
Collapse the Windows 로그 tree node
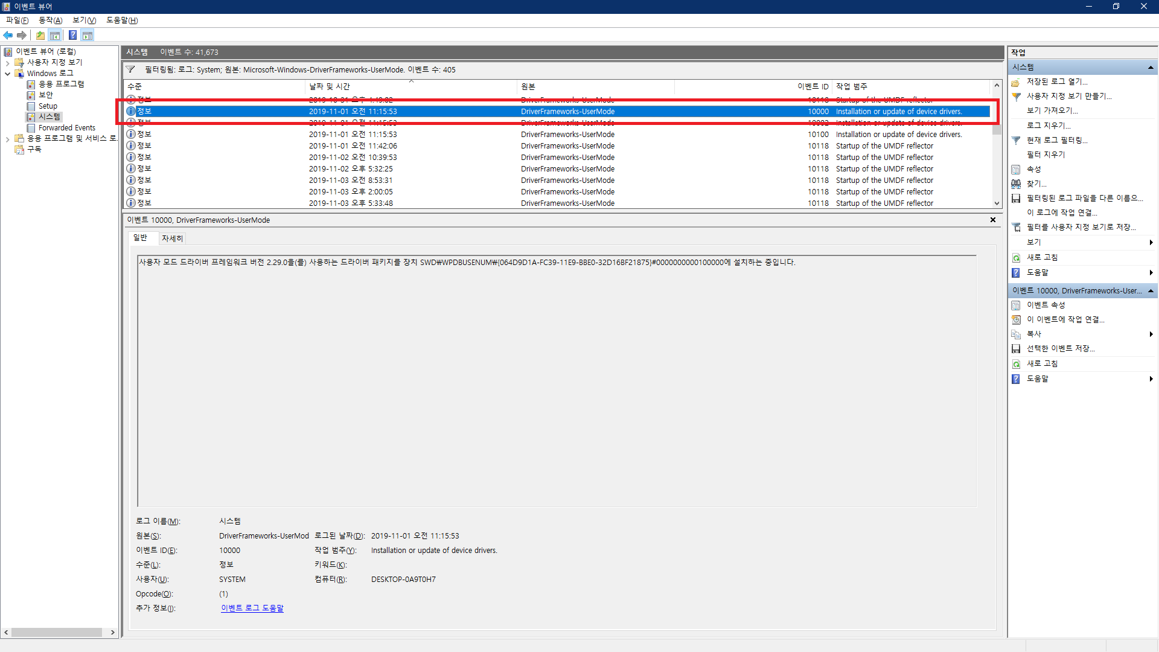(x=7, y=74)
